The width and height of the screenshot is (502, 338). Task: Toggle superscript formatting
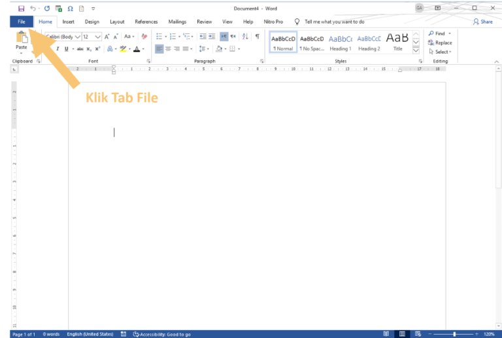click(x=97, y=48)
